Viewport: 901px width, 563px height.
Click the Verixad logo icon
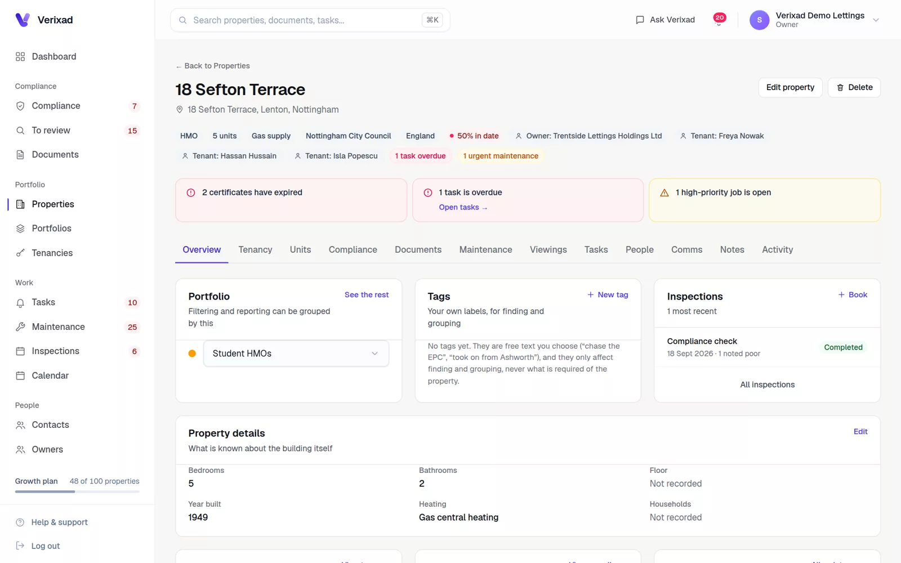(23, 20)
